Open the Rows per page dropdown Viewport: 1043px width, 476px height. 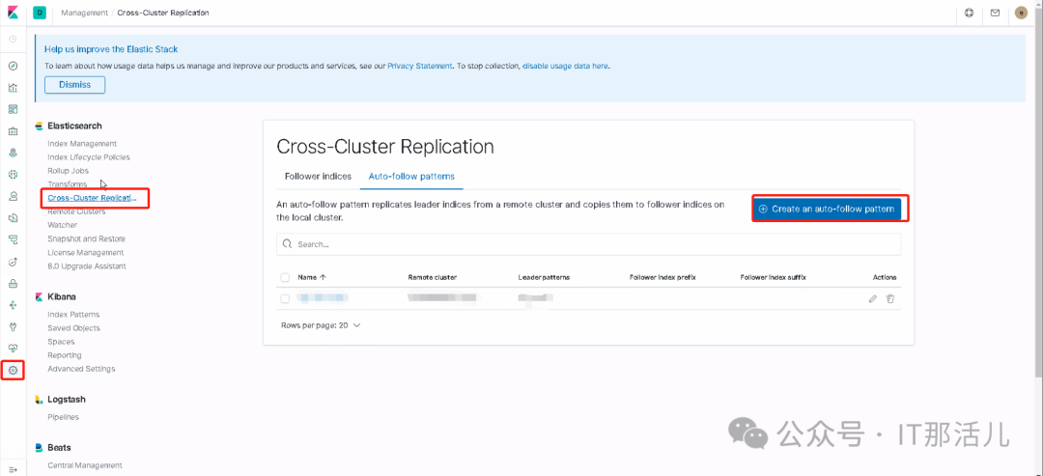(x=321, y=325)
